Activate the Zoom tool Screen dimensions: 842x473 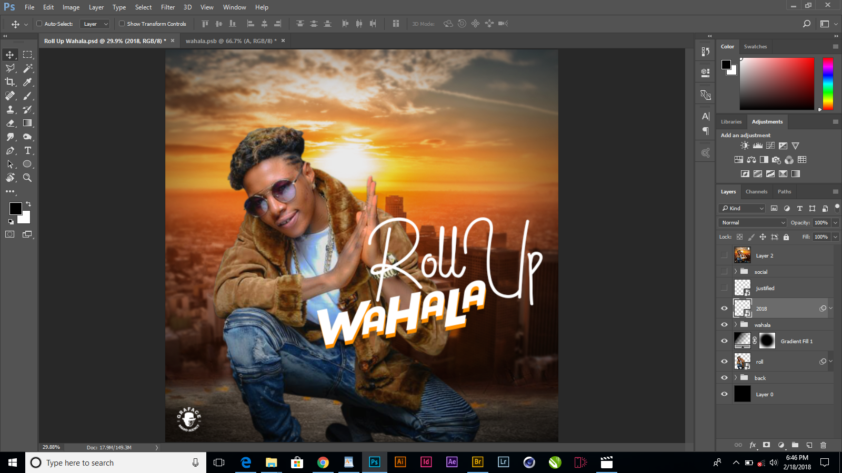coord(27,178)
